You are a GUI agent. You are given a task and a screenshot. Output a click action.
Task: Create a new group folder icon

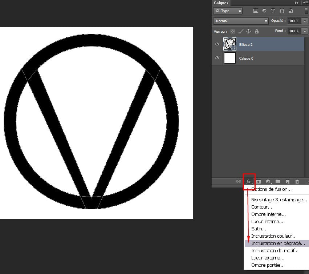click(x=278, y=181)
